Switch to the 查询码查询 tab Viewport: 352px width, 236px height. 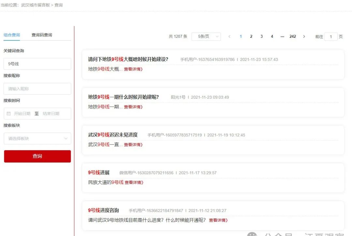click(42, 35)
